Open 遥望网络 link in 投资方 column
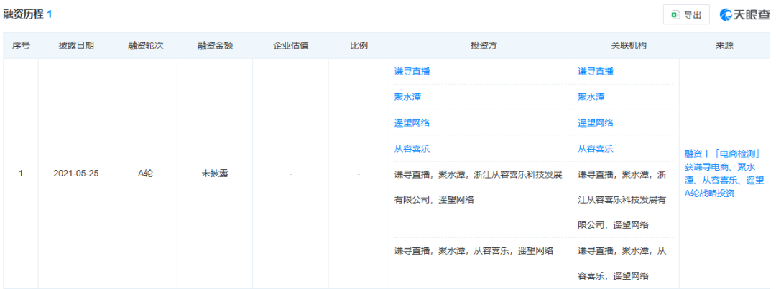Viewport: 776px width, 289px height. [x=412, y=123]
